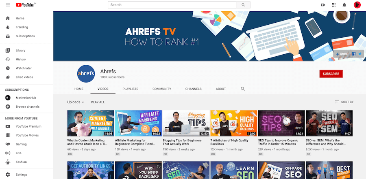Click the Why You Need Backlinks thumbnail
The width and height of the screenshot is (366, 179).
pyautogui.click(x=138, y=170)
